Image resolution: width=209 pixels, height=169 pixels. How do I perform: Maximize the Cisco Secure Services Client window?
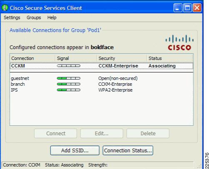pyautogui.click(x=187, y=8)
